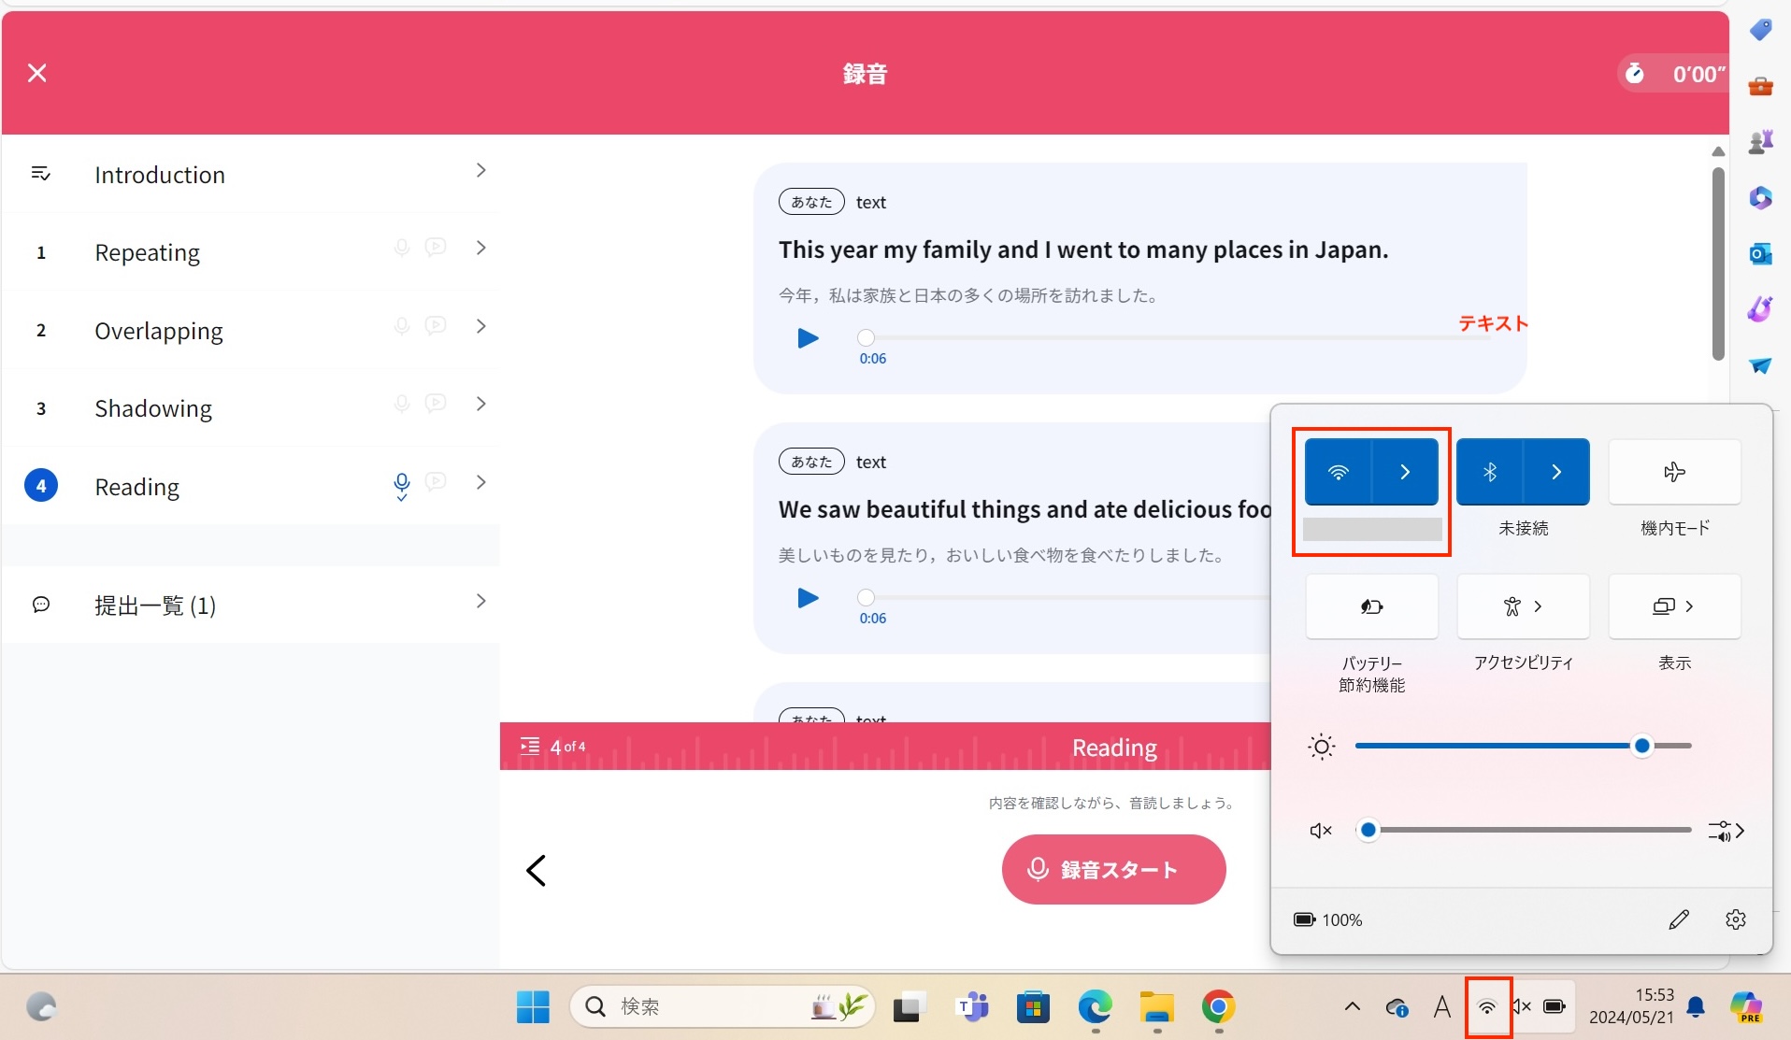Play the first sentence audio
Screen dimensions: 1791x1040
[x=808, y=338]
